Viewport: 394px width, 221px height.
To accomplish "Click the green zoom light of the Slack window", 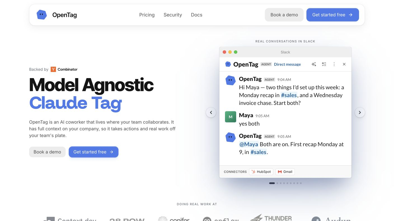I will (x=236, y=52).
